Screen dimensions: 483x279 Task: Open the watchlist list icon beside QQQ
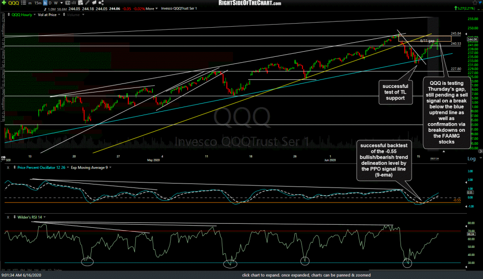pos(24,3)
